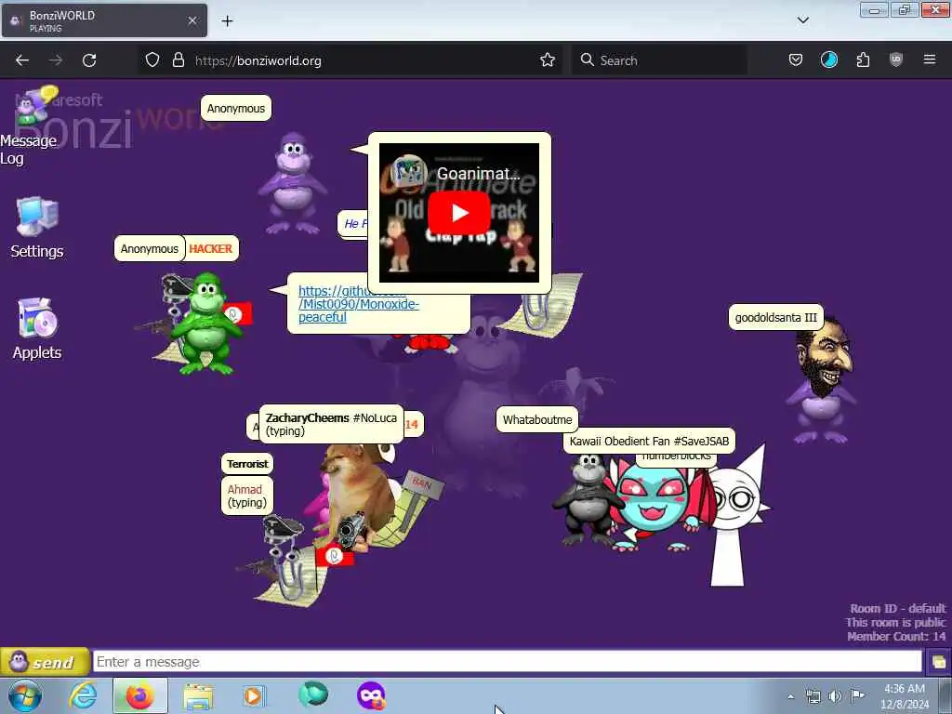Bookmark page with star icon
The height and width of the screenshot is (714, 952).
[x=548, y=59]
